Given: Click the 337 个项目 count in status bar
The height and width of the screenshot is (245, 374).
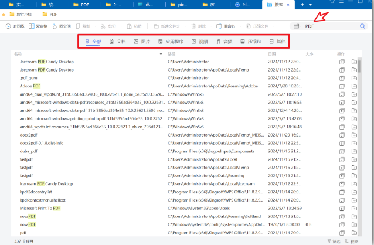Looking at the screenshot, I should pos(23,241).
